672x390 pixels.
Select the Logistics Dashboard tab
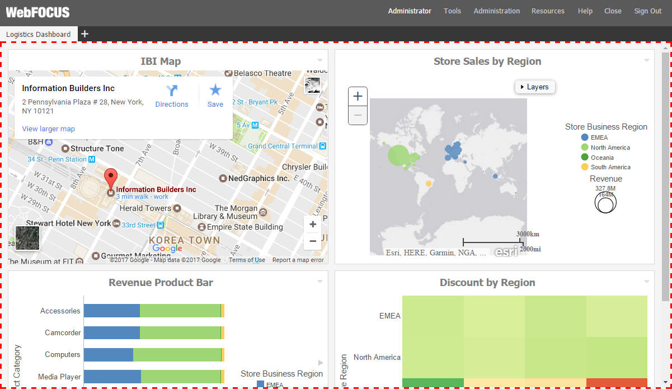38,34
